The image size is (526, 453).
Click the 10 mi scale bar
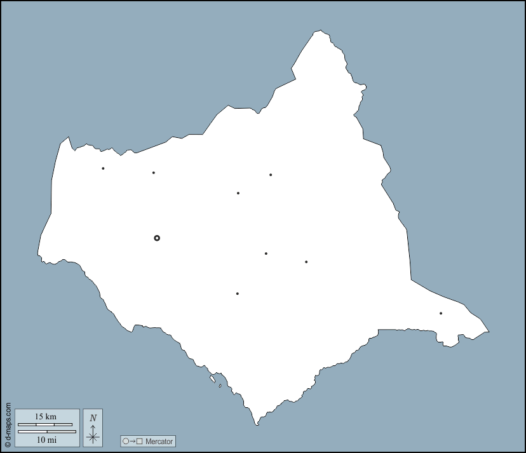[46, 431]
